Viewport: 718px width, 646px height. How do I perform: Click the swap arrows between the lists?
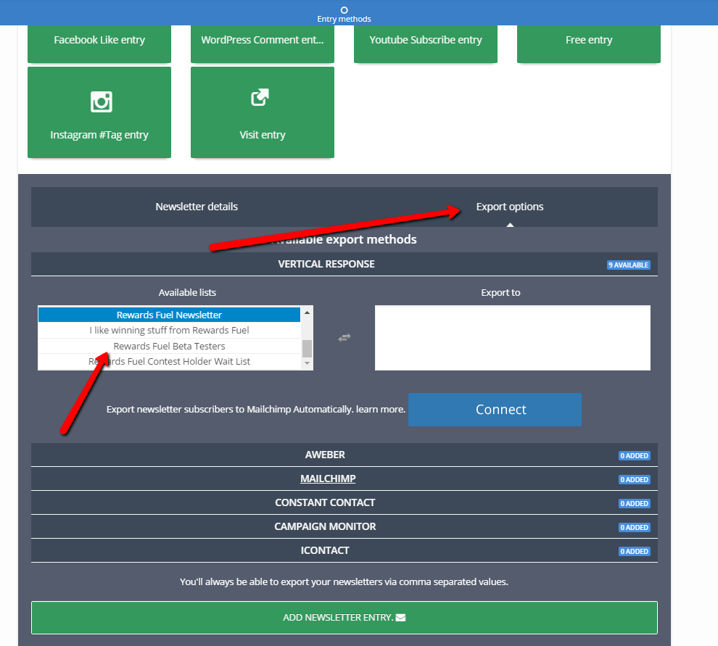344,338
